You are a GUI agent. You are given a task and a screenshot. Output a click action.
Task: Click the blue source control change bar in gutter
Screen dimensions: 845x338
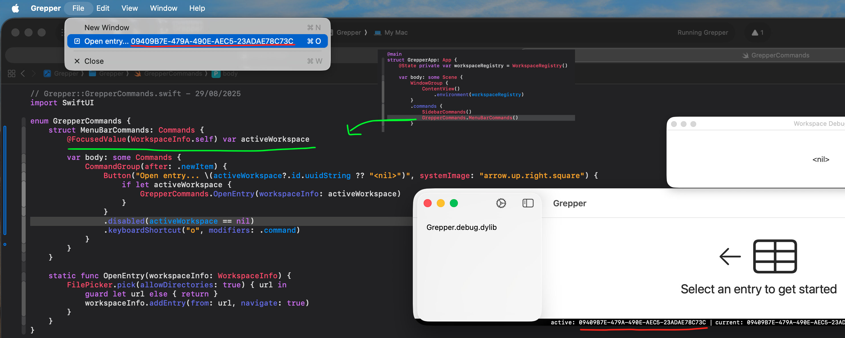click(5, 180)
